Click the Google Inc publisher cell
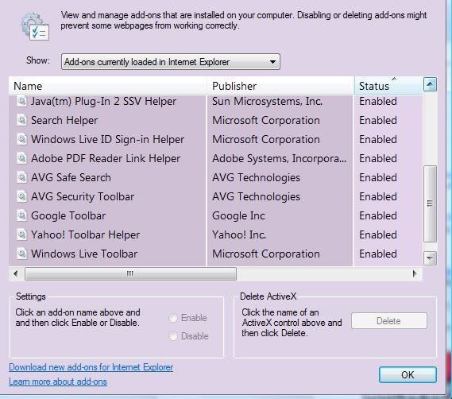 (x=238, y=215)
